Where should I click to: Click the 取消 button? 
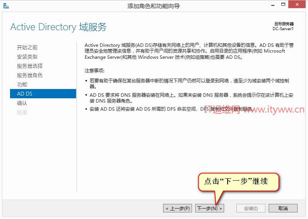coord(283,208)
